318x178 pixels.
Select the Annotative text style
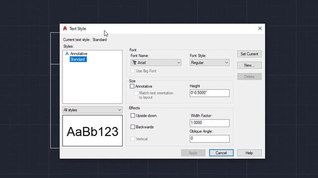(79, 54)
